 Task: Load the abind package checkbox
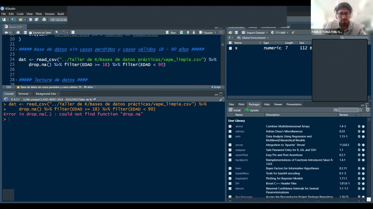point(230,126)
